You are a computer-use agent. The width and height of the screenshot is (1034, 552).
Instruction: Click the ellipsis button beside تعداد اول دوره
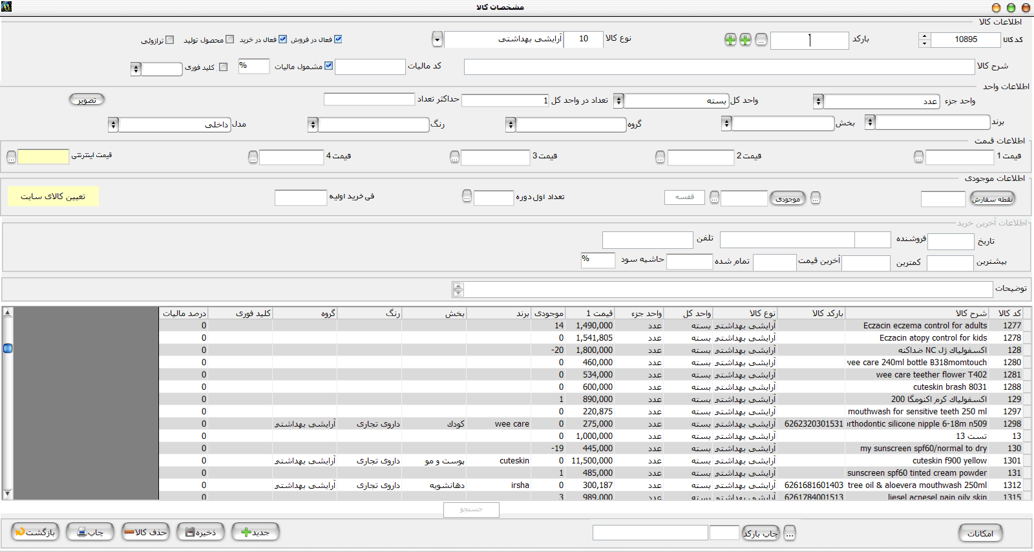click(467, 196)
